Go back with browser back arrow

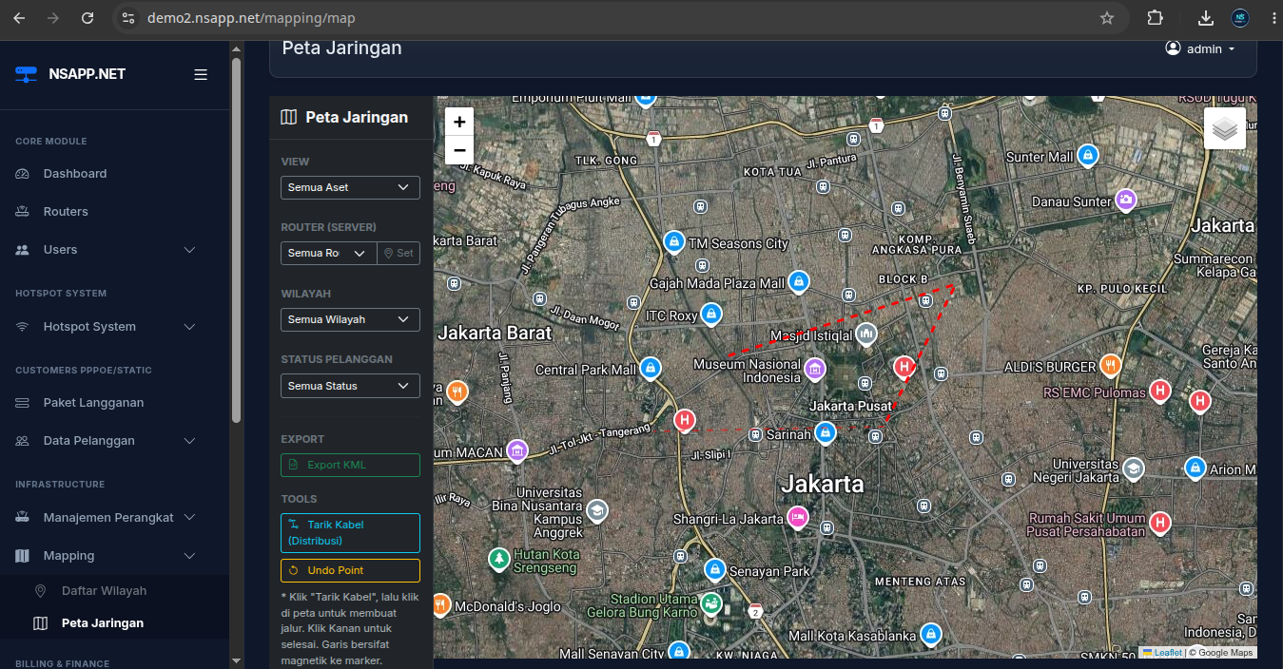[x=19, y=18]
